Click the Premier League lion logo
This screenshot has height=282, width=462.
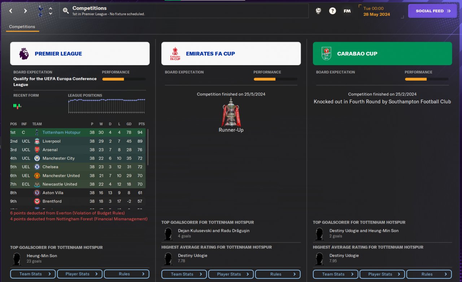pos(24,54)
